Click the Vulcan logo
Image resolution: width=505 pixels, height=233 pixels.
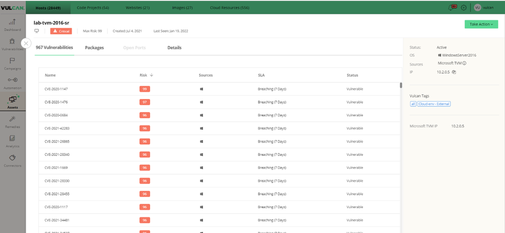coord(12,8)
